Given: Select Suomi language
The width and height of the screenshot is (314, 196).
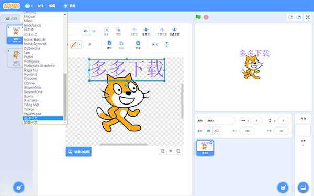Looking at the screenshot, I should [x=29, y=96].
